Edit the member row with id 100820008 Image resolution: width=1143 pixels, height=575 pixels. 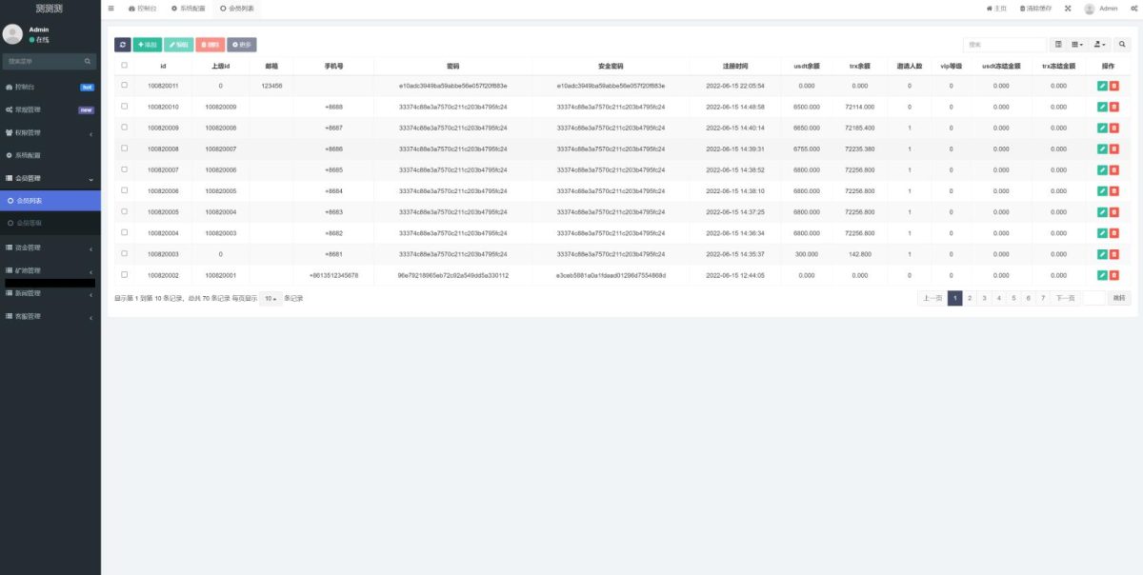click(1102, 149)
